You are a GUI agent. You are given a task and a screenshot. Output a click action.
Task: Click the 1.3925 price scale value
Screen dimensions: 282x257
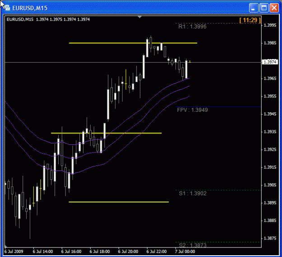tap(270, 150)
